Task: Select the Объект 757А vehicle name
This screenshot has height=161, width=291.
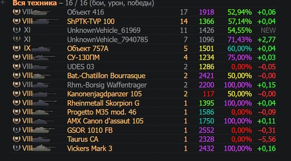Action: pyautogui.click(x=88, y=49)
